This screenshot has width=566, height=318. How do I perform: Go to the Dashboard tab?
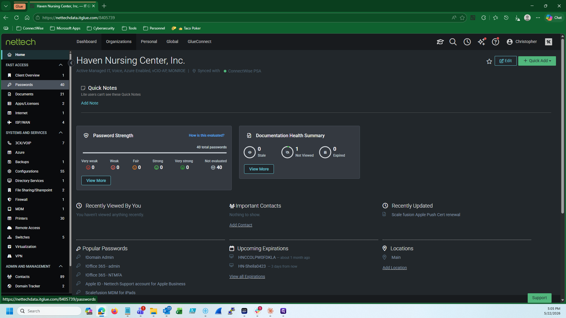[x=87, y=42]
